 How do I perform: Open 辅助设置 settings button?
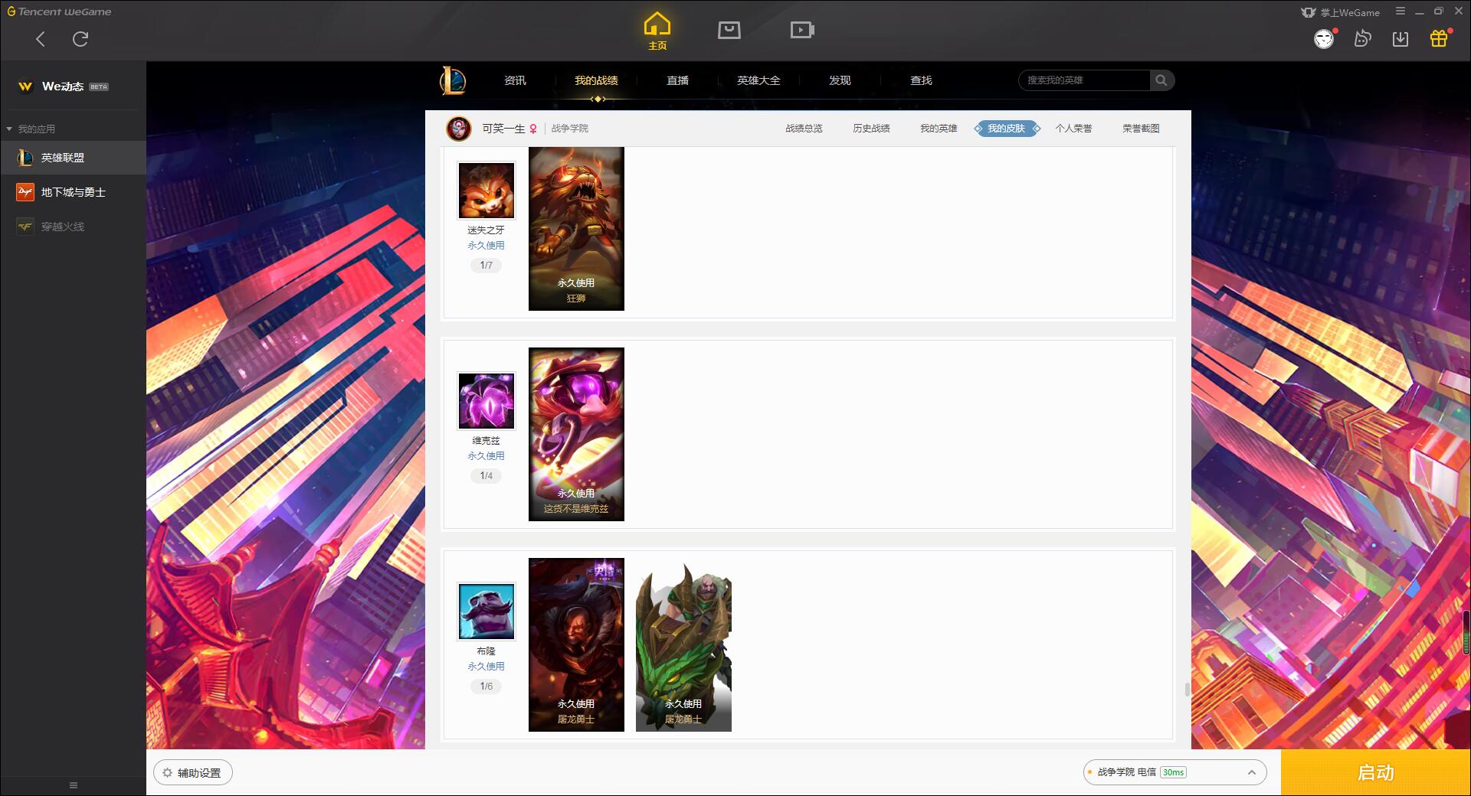[x=193, y=773]
